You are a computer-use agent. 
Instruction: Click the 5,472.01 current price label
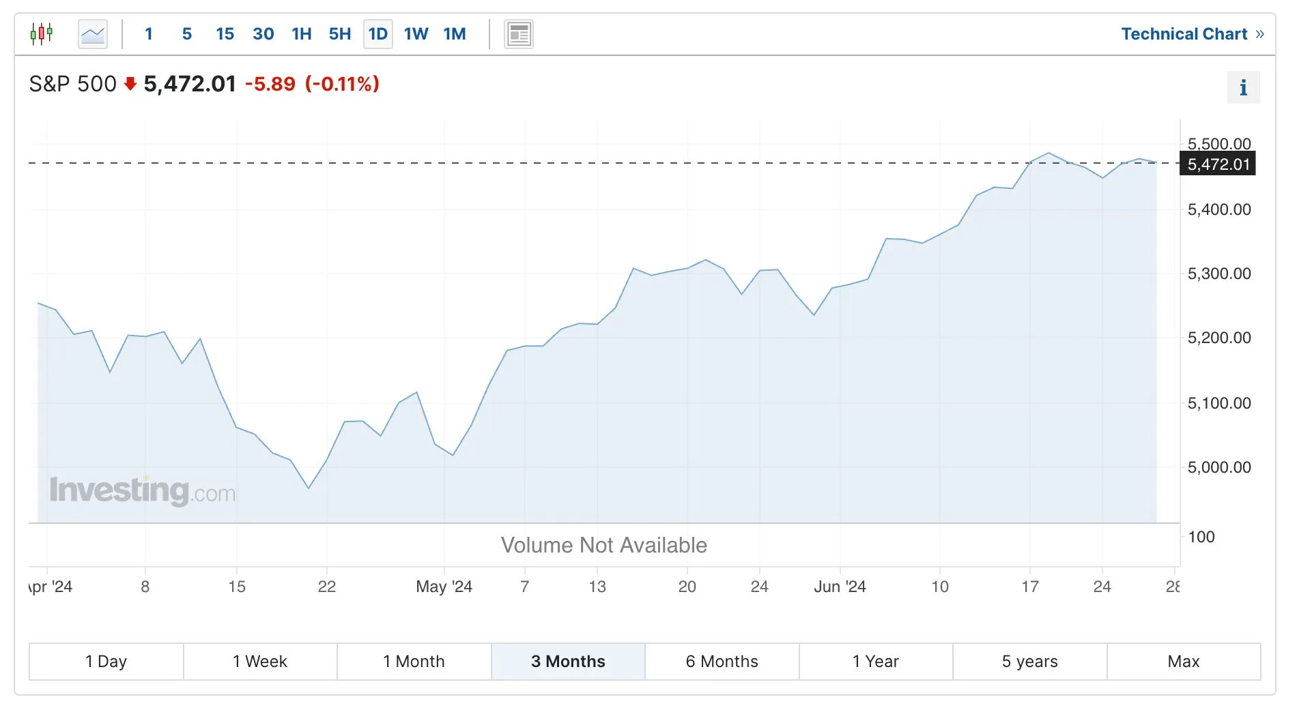tap(1218, 164)
